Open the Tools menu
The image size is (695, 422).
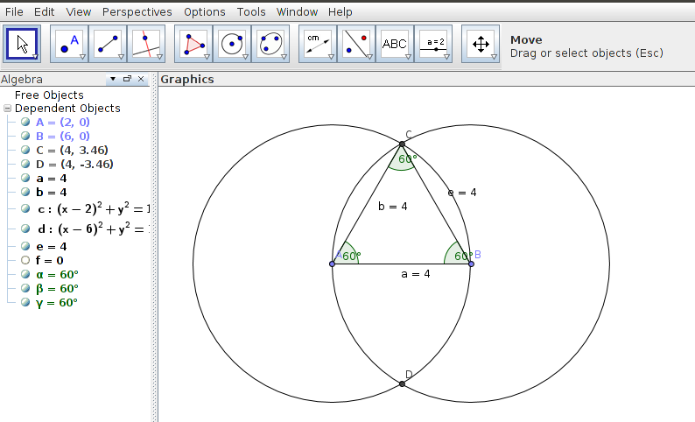click(x=251, y=12)
